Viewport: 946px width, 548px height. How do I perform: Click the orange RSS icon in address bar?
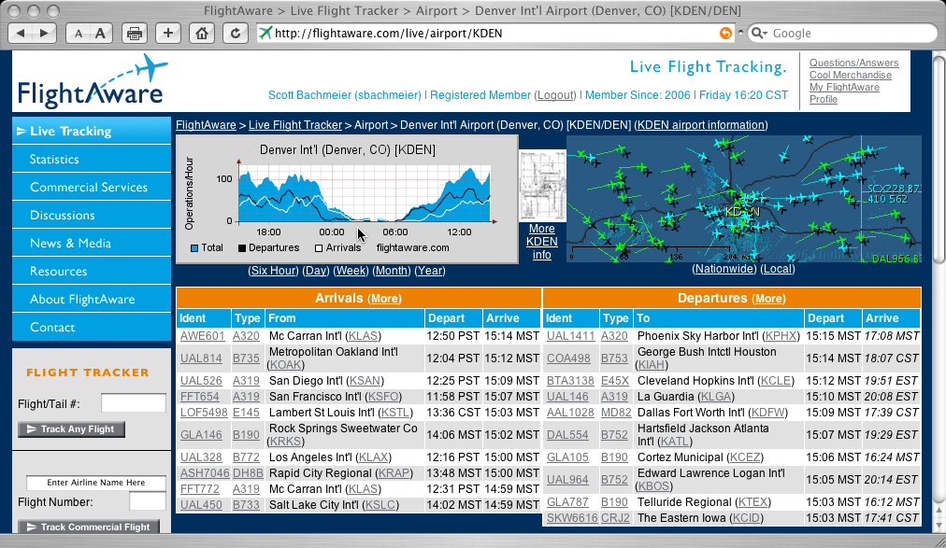725,33
